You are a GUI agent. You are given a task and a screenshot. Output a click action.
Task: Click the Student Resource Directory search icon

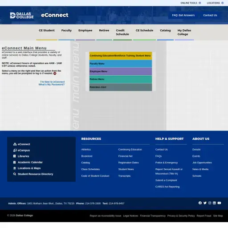15,174
